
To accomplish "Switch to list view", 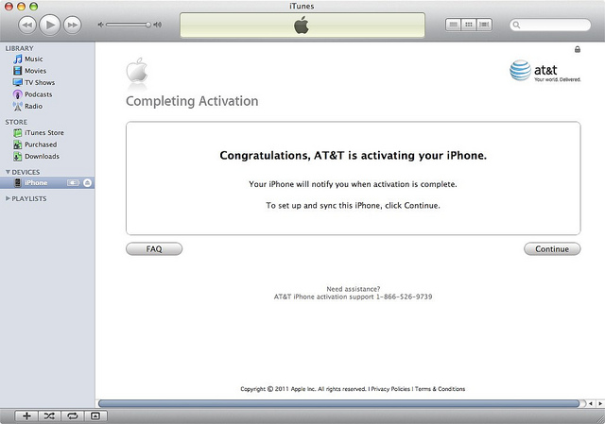I will (x=454, y=25).
